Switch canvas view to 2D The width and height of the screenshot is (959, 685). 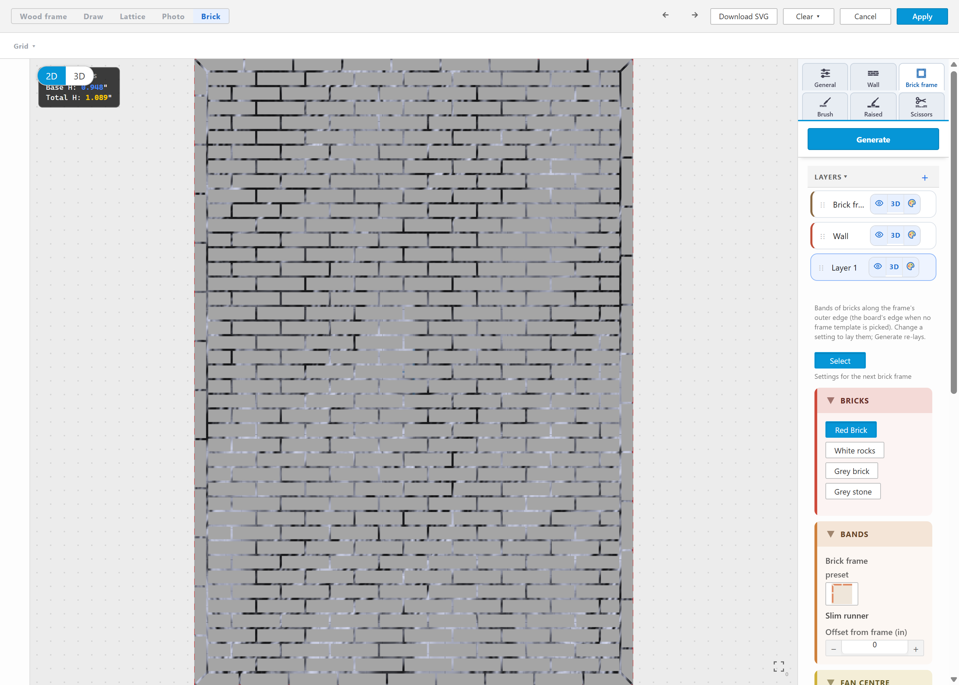point(51,76)
